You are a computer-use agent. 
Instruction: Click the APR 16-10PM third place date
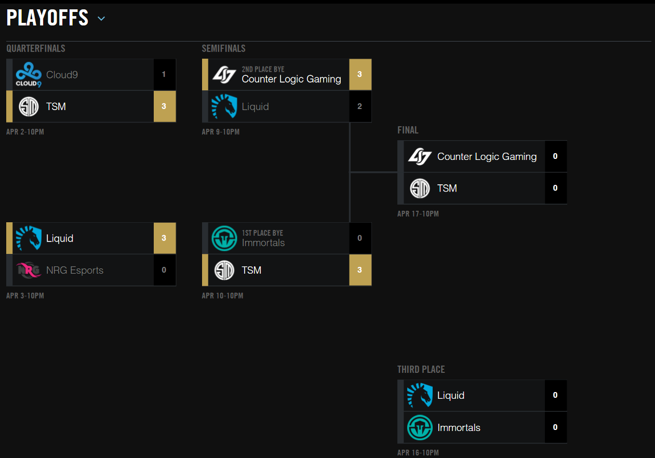(x=418, y=453)
